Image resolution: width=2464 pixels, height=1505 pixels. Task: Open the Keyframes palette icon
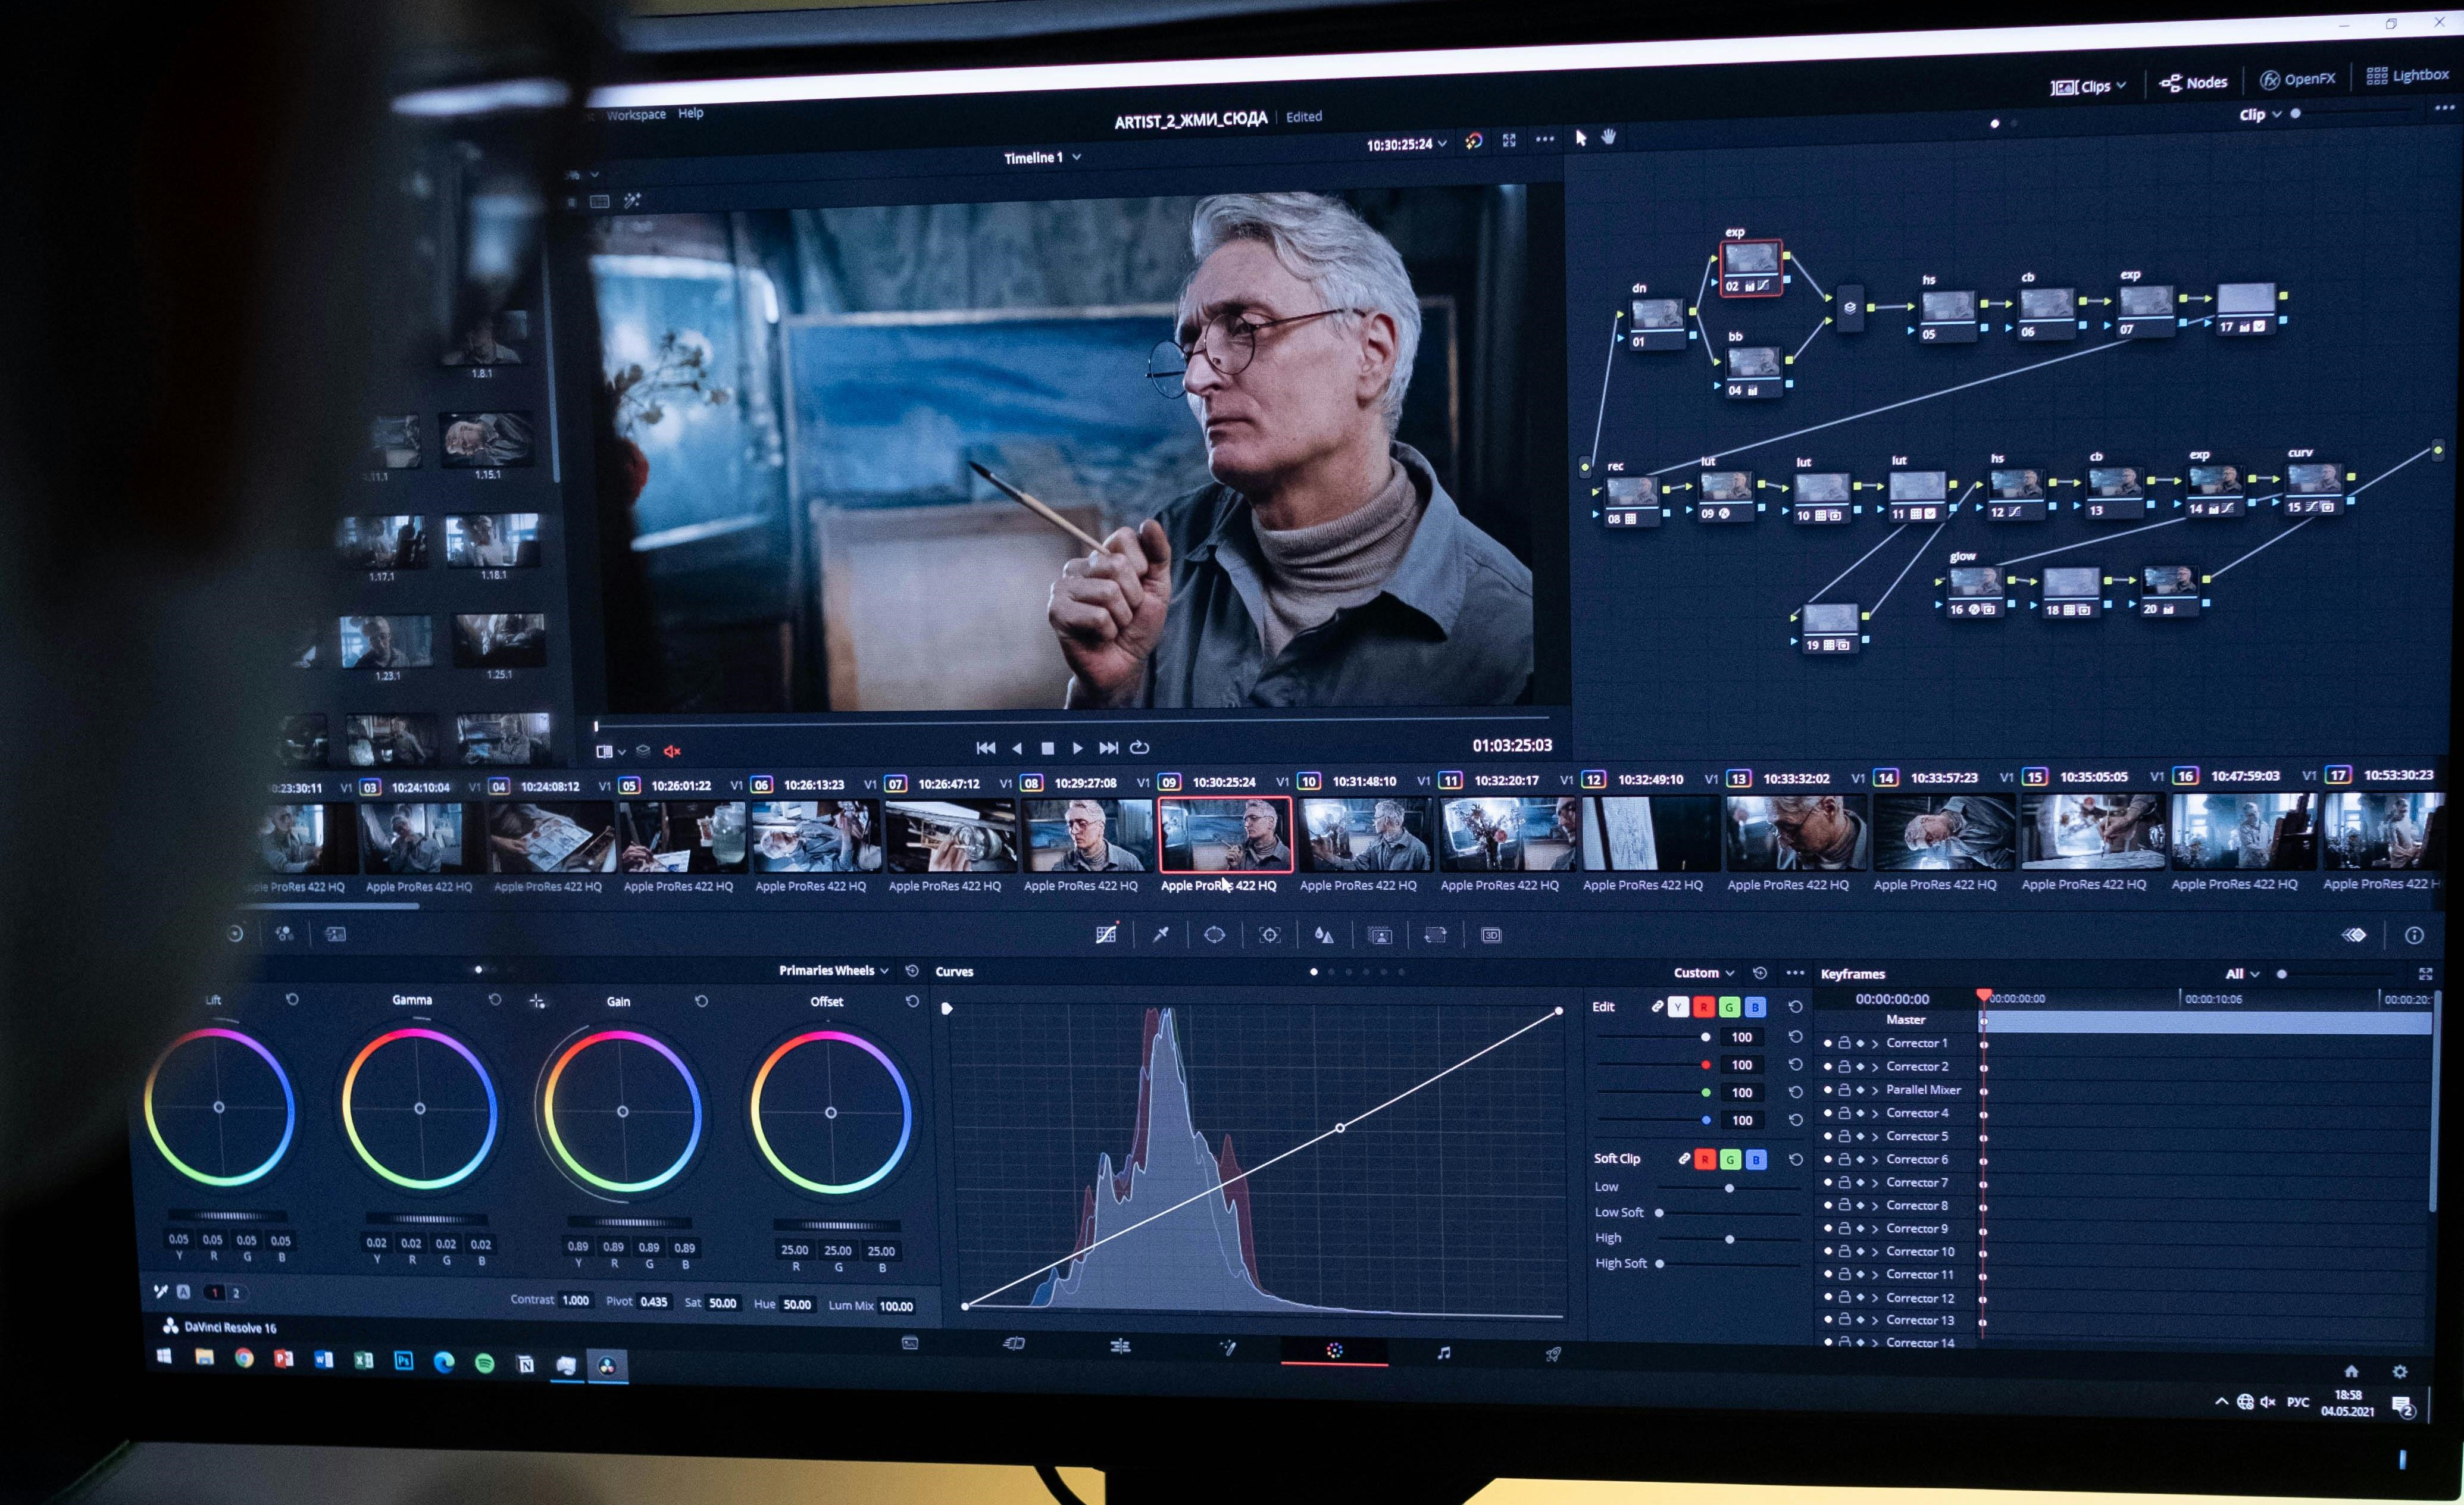click(2354, 935)
